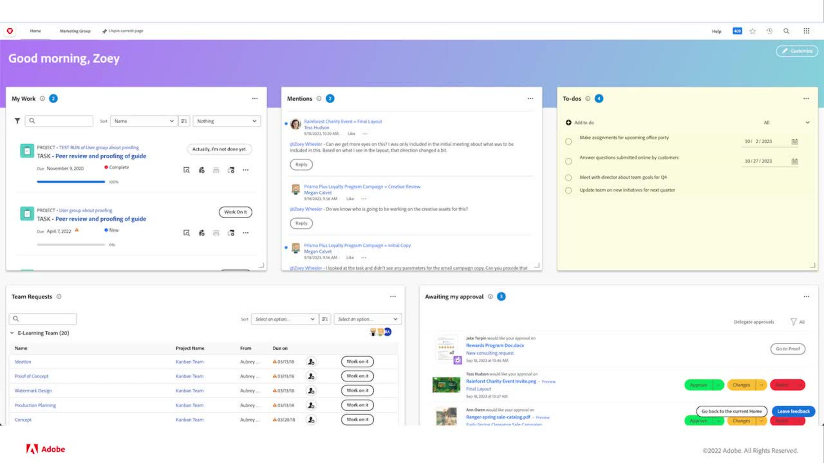Click the favorites star icon

click(x=752, y=31)
